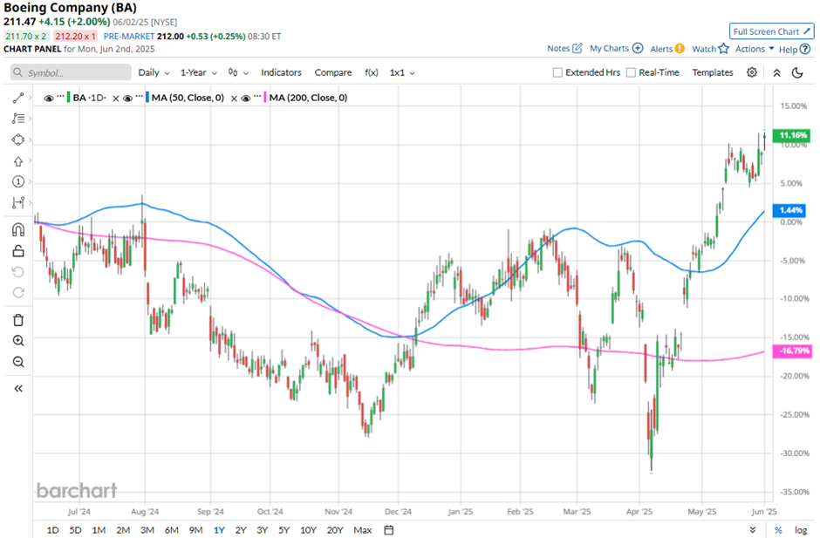Select the trend line drawing tool
This screenshot has width=820, height=538.
point(18,98)
